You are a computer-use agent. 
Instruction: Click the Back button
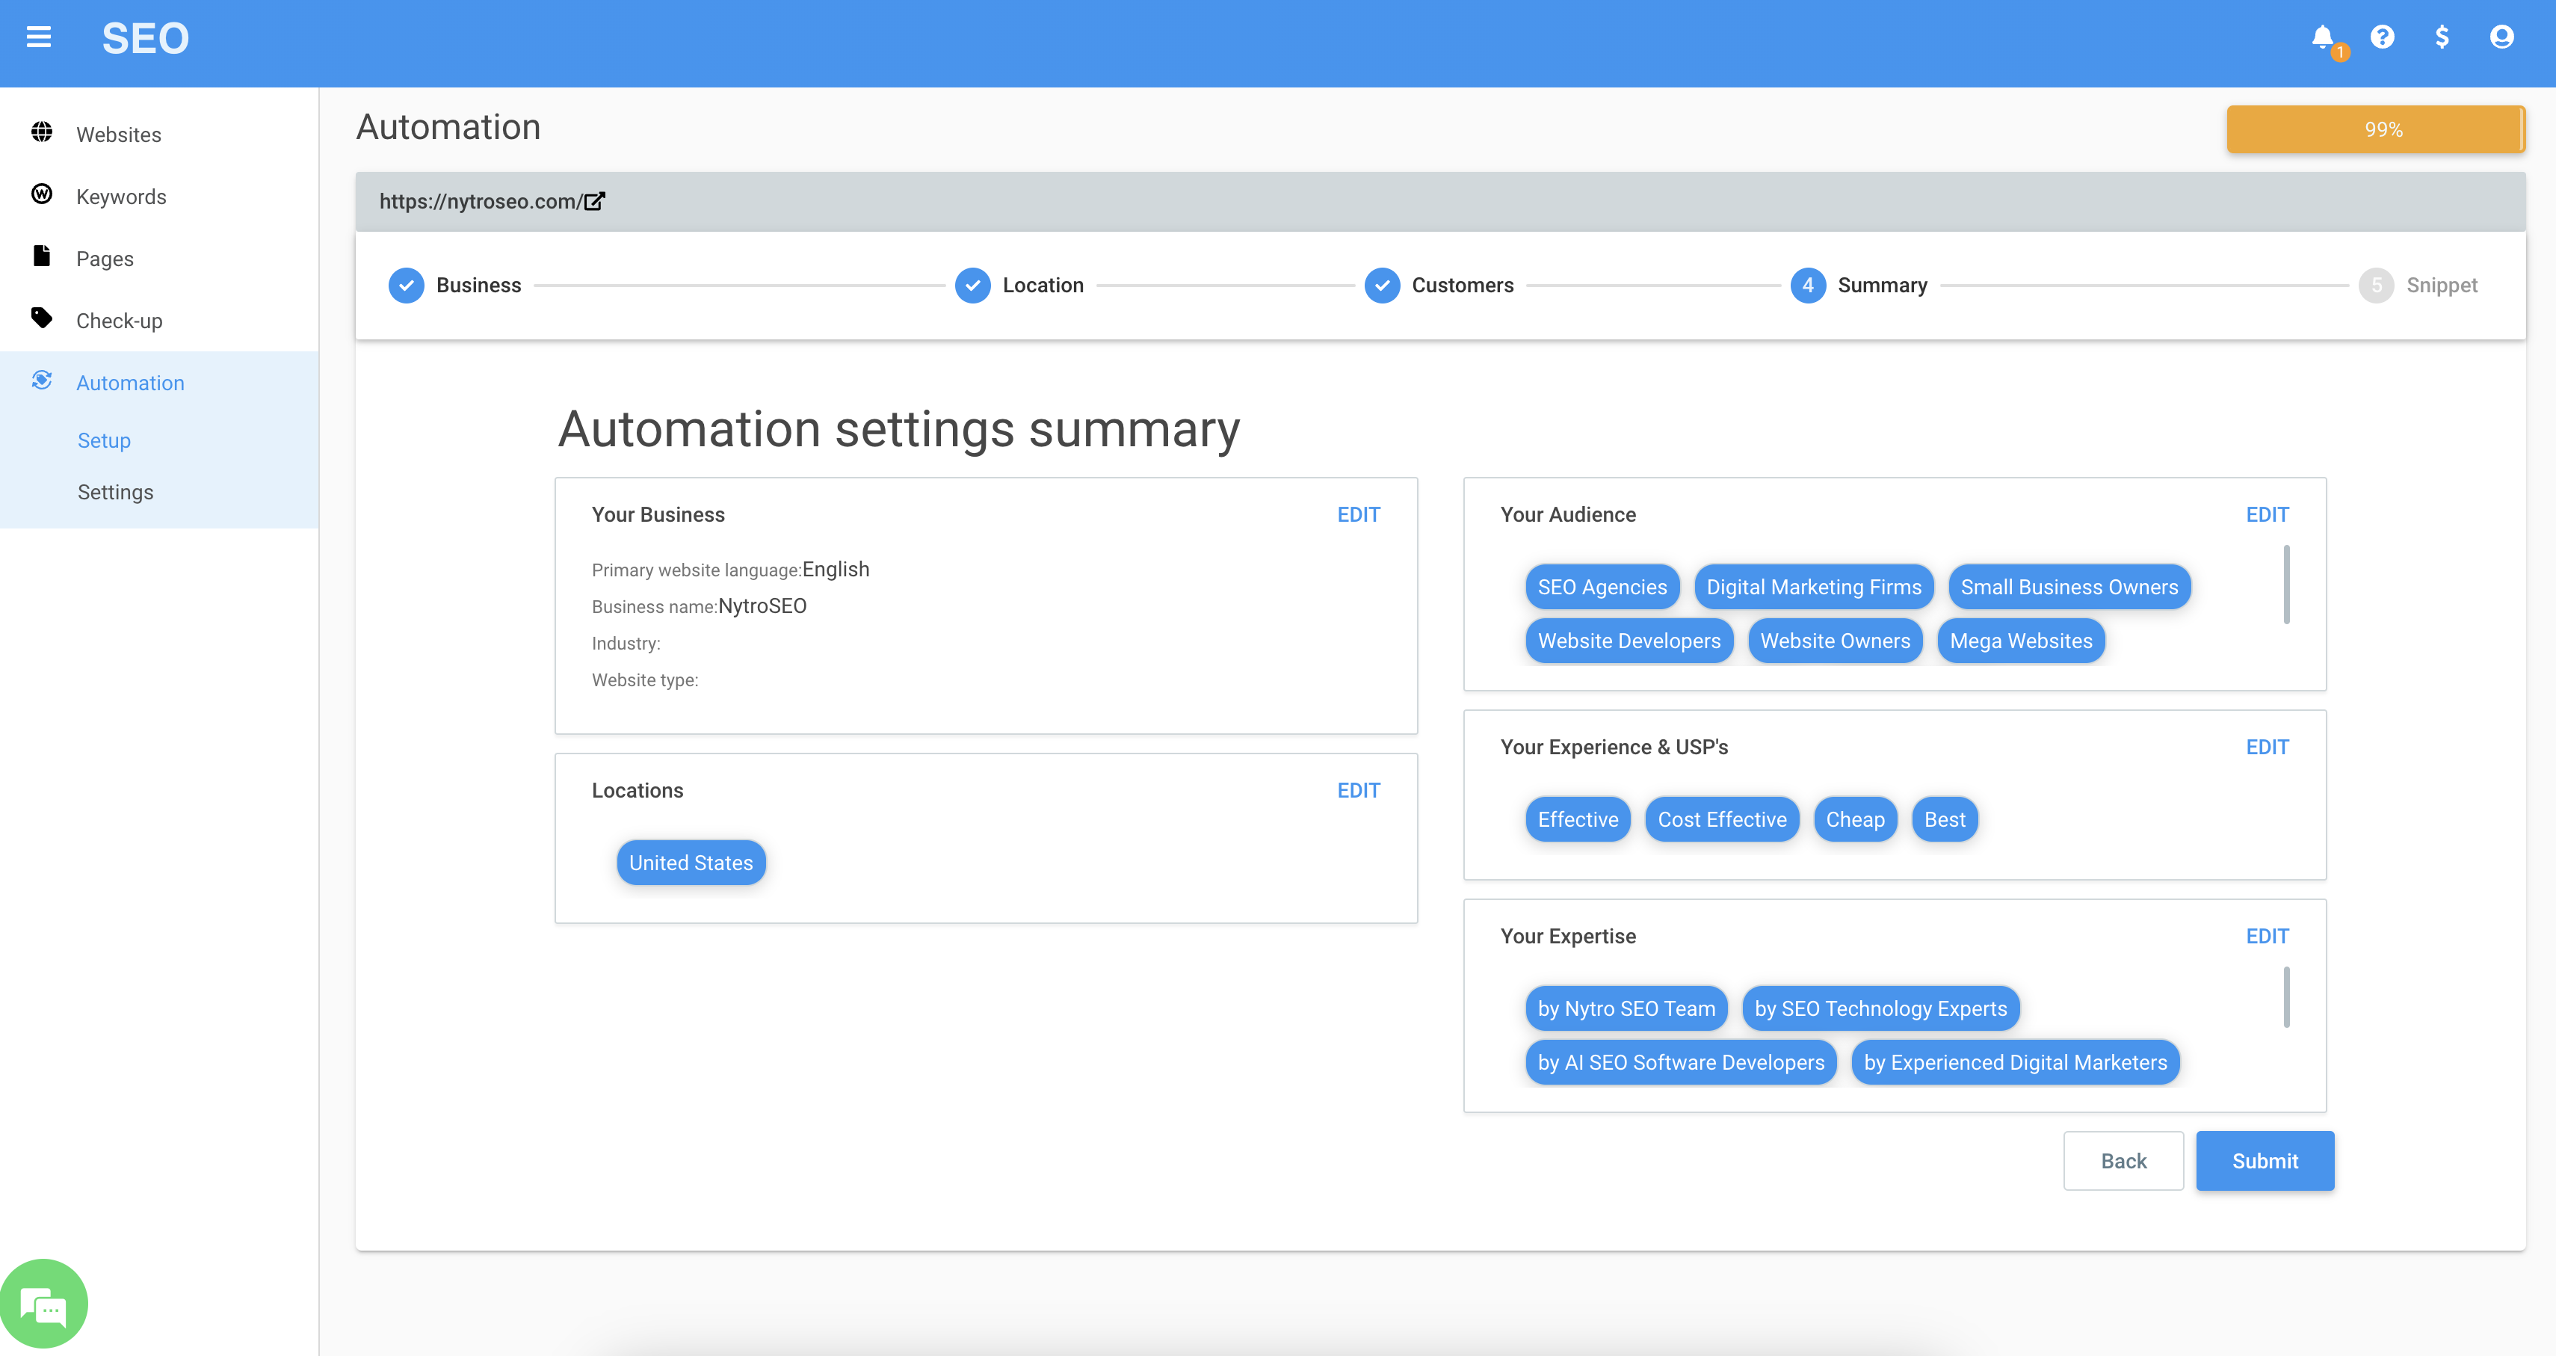(2123, 1160)
